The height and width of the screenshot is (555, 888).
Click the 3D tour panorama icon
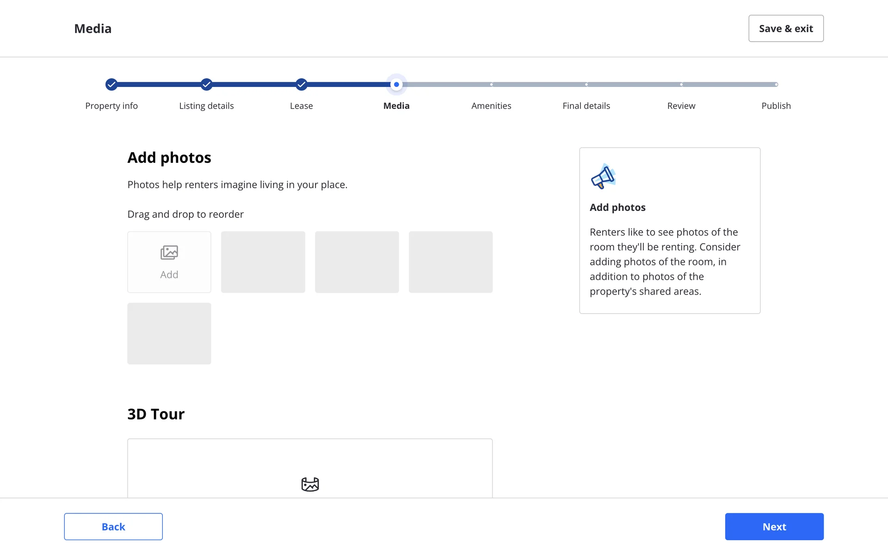click(310, 484)
